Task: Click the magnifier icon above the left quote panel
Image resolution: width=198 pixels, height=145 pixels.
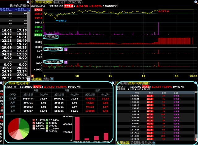Action: pos(28,2)
